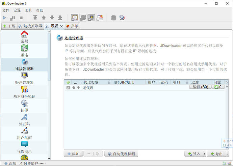Toggle the monitor-shaped toolbar button

click(91, 18)
